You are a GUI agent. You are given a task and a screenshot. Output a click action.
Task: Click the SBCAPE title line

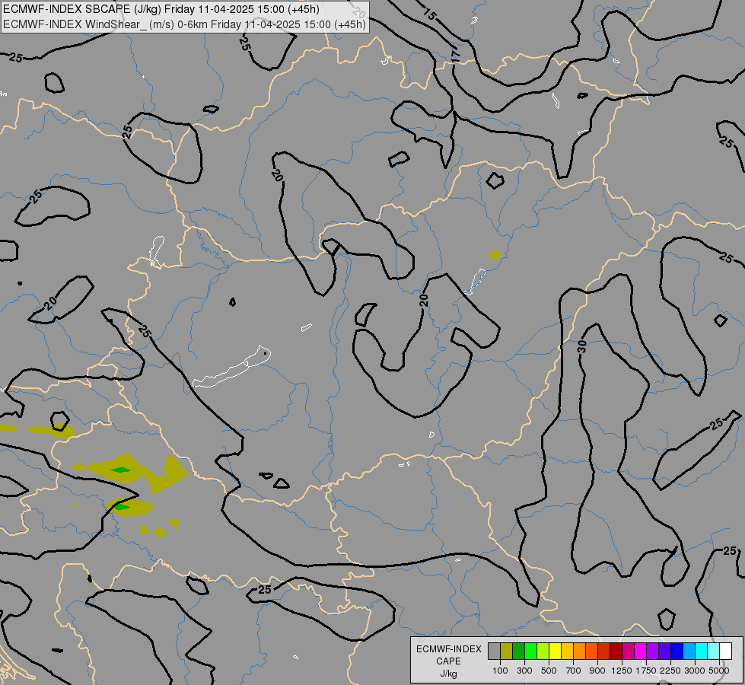(x=161, y=9)
